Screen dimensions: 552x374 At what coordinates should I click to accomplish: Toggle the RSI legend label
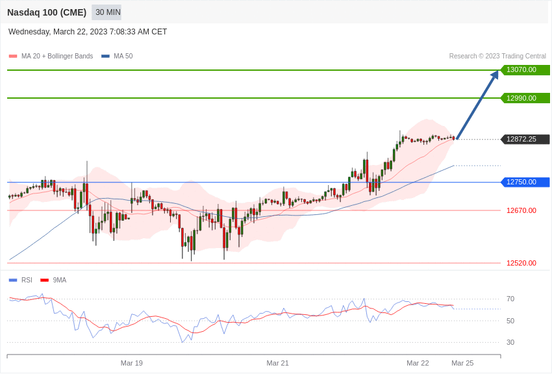(x=27, y=280)
